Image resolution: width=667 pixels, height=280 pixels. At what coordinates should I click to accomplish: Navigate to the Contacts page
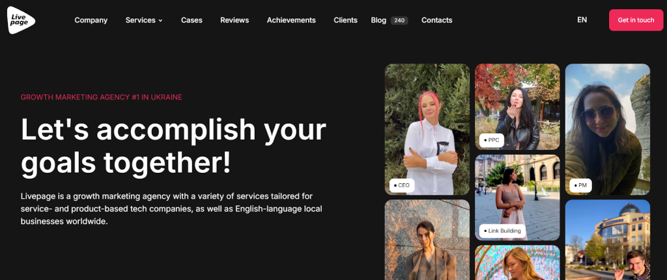[x=437, y=20]
